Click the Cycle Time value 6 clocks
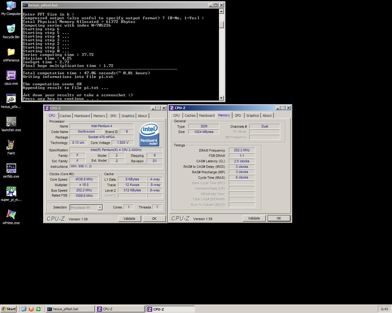This screenshot has width=392, height=313. 242,177
